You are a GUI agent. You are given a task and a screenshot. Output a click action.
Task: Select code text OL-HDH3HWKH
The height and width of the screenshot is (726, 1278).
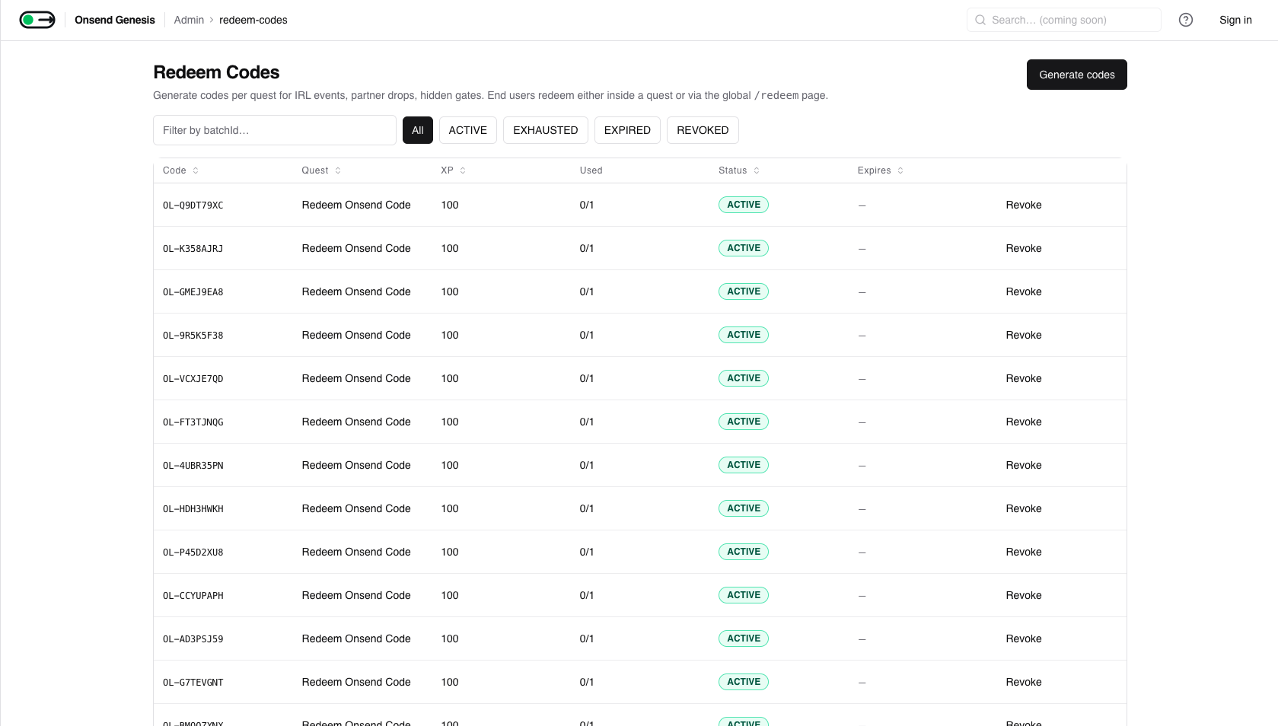[x=193, y=509]
